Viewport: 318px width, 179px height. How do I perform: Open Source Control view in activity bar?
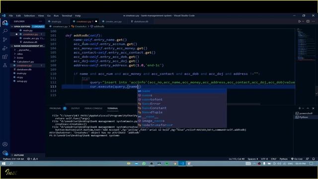[5, 40]
